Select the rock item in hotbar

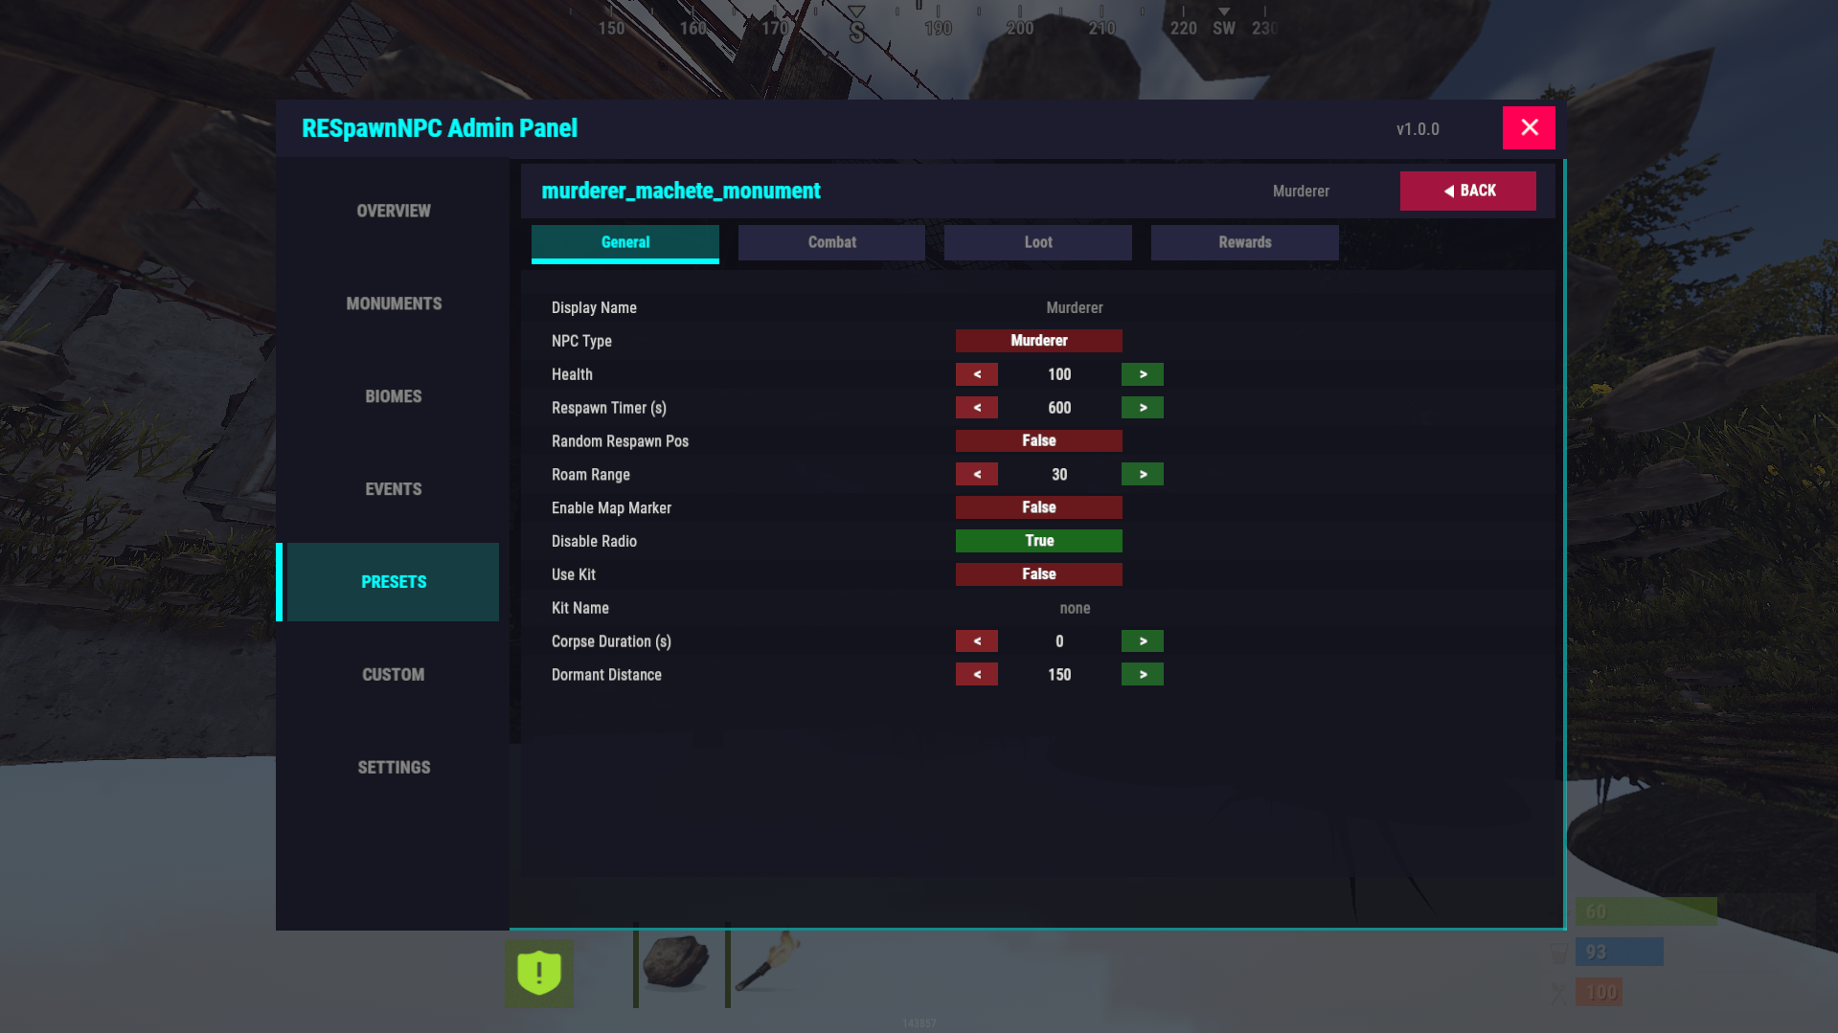point(676,962)
